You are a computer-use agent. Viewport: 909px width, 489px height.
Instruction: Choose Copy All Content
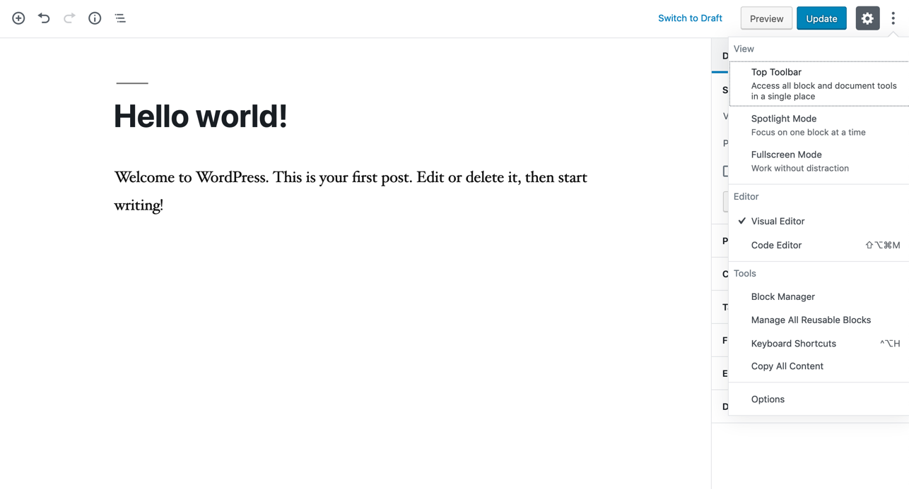point(819,366)
